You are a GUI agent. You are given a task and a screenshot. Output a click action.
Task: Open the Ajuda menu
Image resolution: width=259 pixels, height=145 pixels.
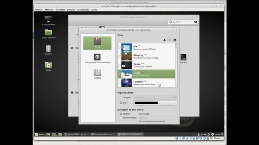94,10
